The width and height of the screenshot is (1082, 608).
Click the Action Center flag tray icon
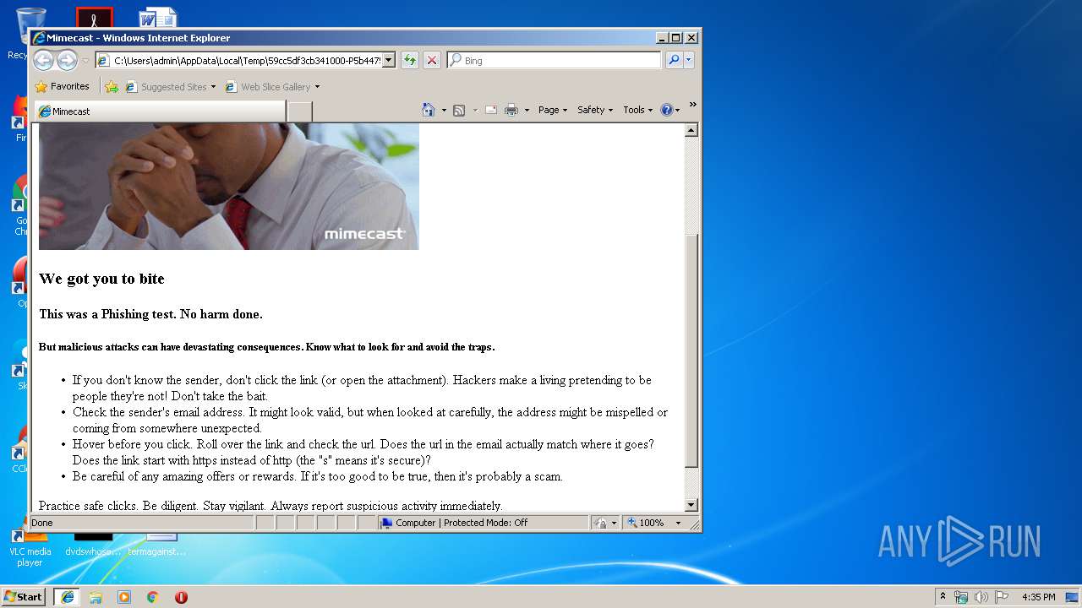click(x=1001, y=597)
